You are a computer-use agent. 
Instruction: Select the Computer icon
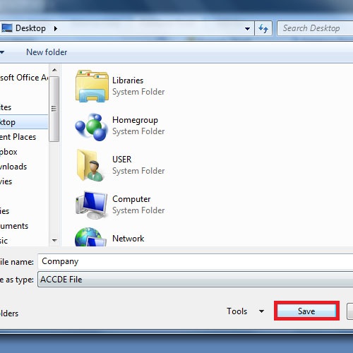[x=91, y=205]
